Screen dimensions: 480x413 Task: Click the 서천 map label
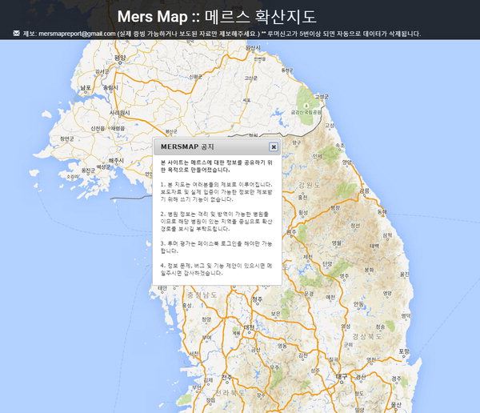point(194,354)
